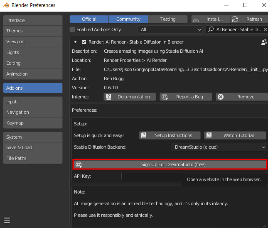The image size is (268, 228).
Task: Open the Save & Load section
Action: pyautogui.click(x=33, y=147)
